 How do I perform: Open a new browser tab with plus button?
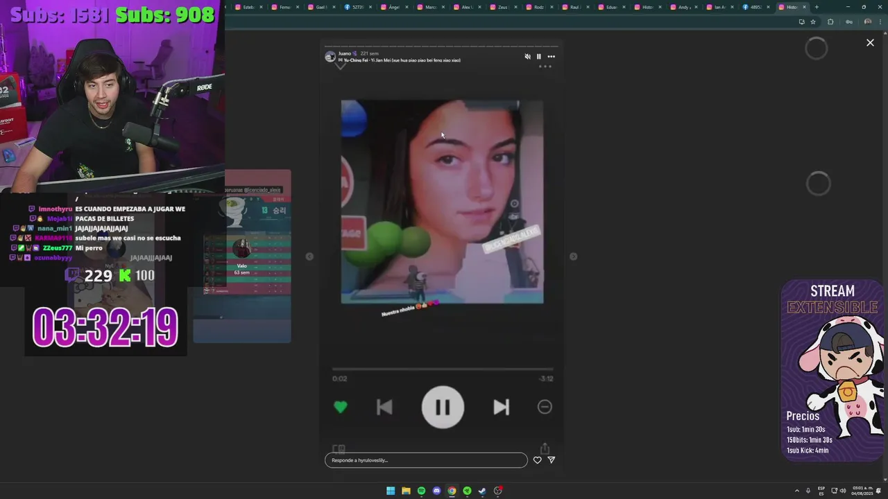click(817, 7)
